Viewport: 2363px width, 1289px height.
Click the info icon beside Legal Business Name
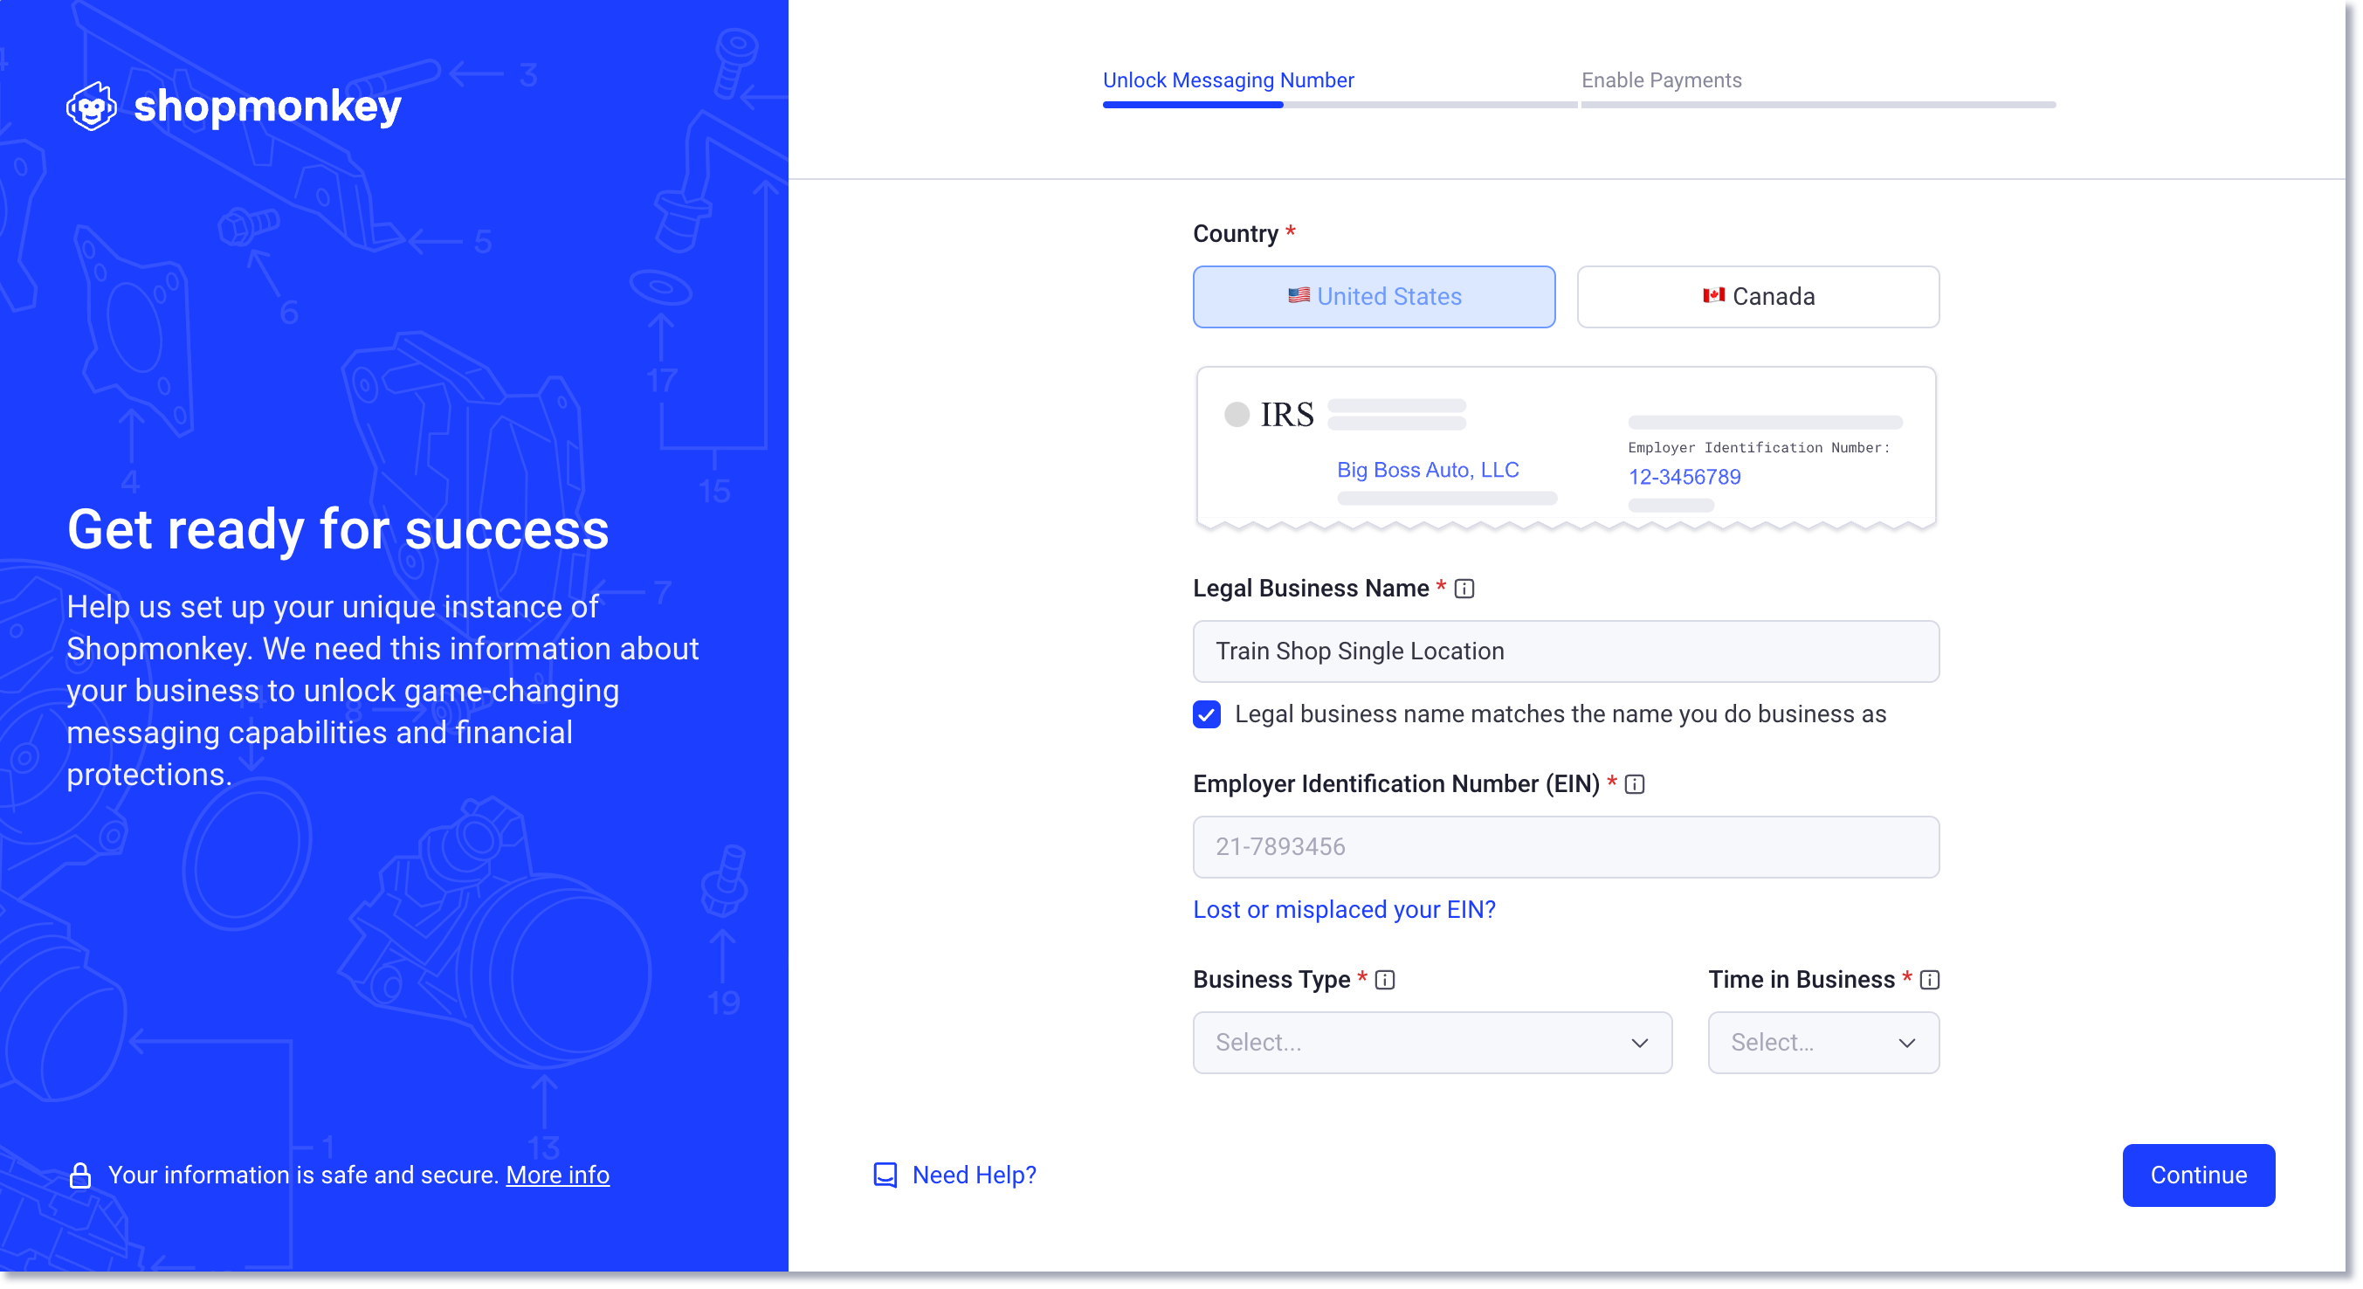(x=1464, y=589)
